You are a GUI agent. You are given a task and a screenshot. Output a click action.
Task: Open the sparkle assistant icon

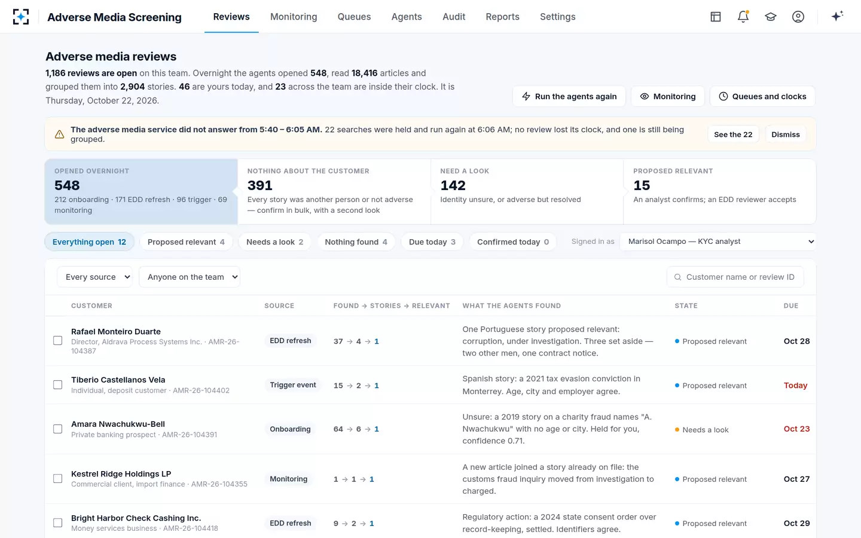[x=837, y=16]
